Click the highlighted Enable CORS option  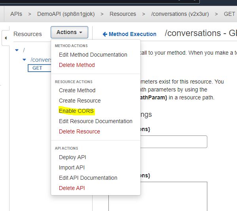pyautogui.click(x=76, y=111)
